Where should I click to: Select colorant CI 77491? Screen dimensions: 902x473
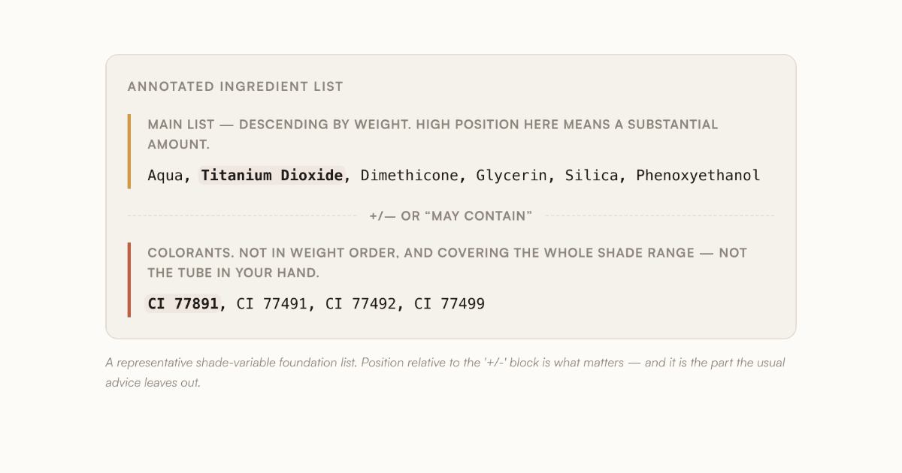(x=272, y=304)
